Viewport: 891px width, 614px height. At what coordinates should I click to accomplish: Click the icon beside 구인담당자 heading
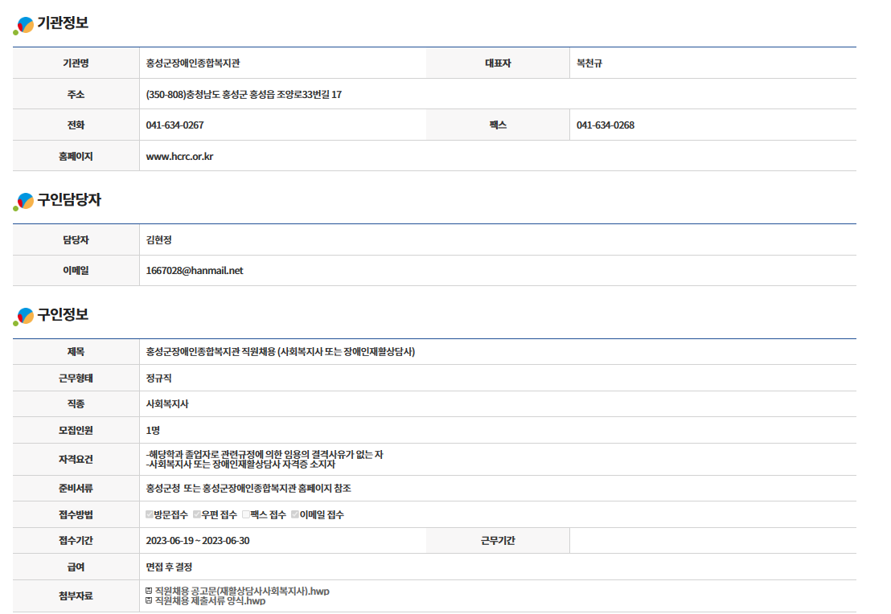(x=24, y=202)
